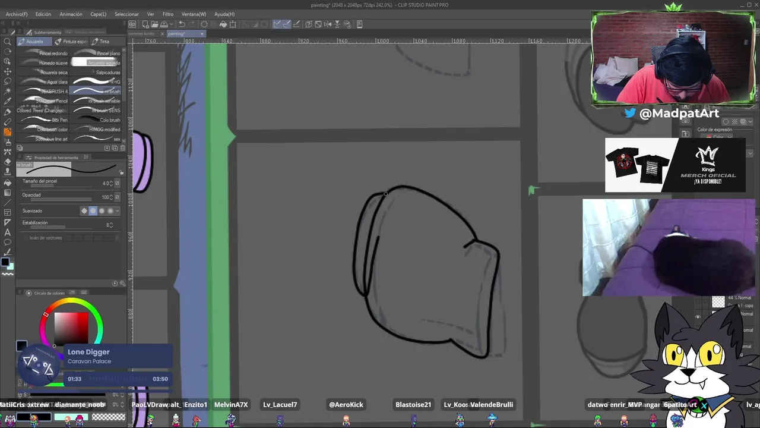The height and width of the screenshot is (428, 760).
Task: Select the Gradient tool
Action: point(7,193)
